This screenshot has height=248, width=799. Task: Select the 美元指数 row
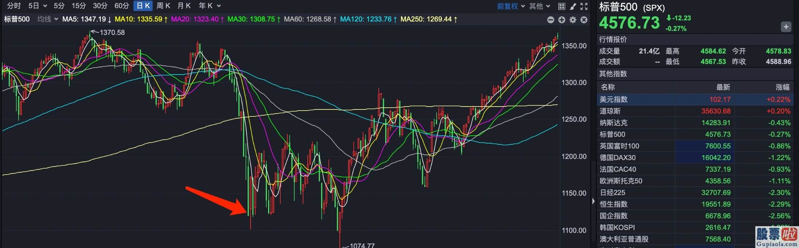[695, 99]
